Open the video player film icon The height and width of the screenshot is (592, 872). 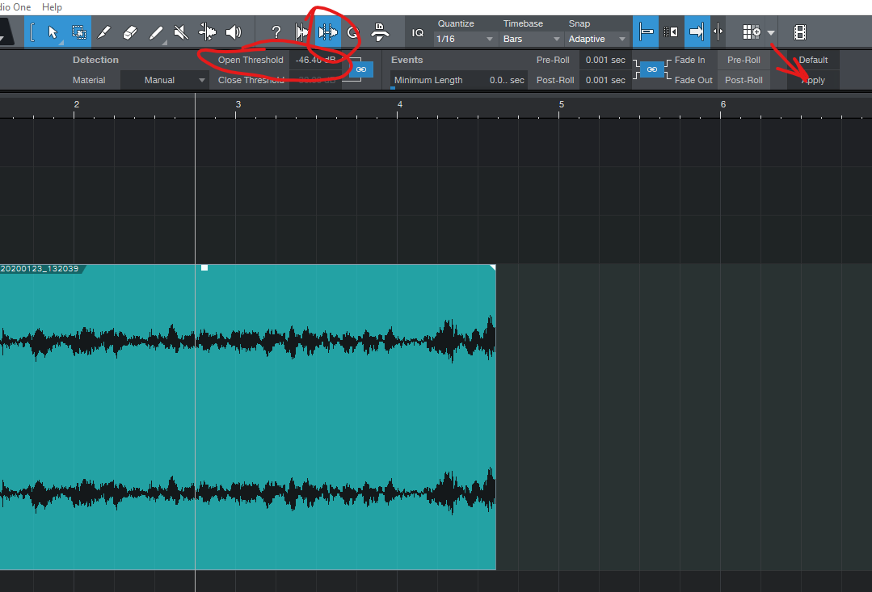(x=799, y=32)
